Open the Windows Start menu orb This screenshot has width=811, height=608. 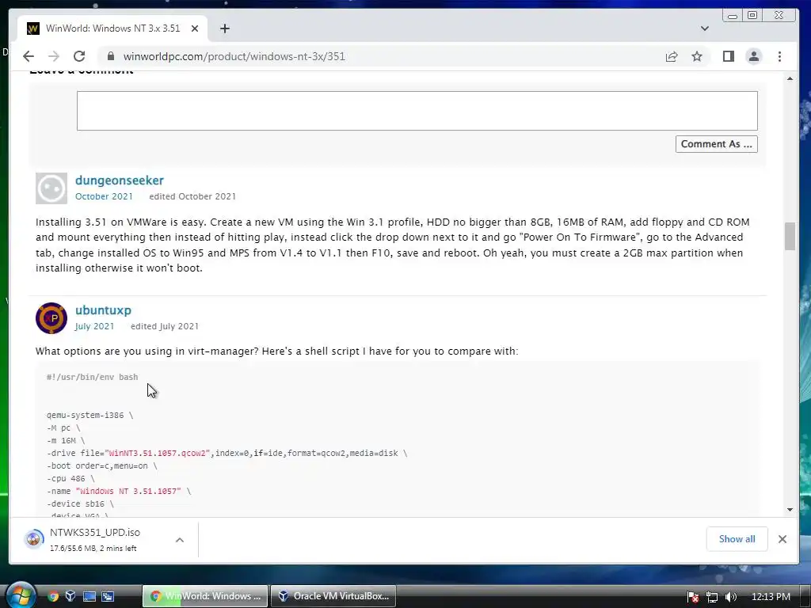20,595
